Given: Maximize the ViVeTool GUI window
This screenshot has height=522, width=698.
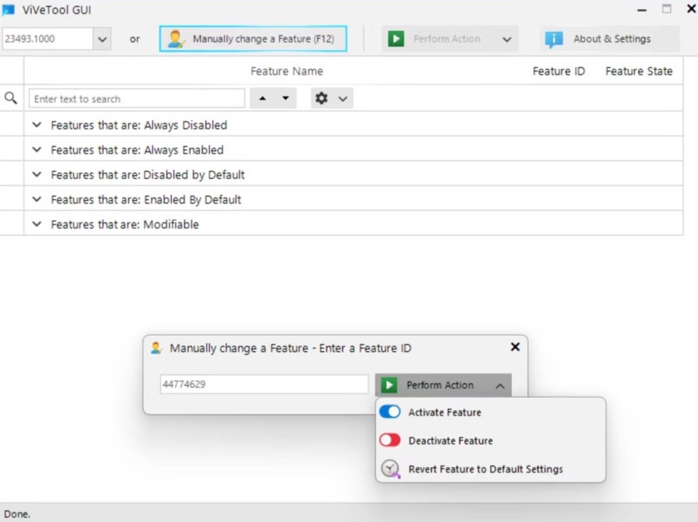Looking at the screenshot, I should point(667,9).
